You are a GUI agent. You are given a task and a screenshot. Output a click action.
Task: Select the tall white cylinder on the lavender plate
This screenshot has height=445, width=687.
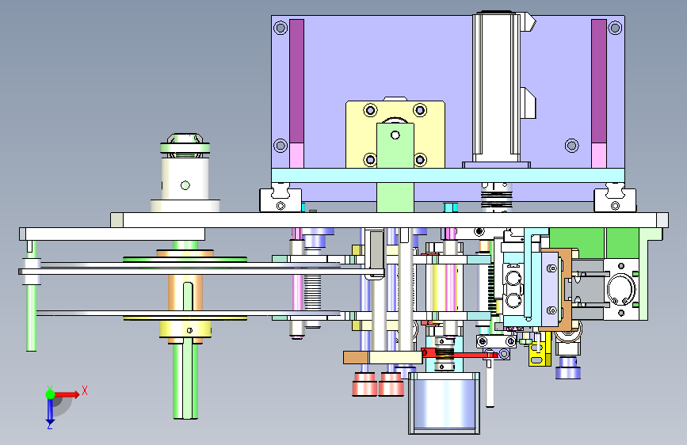point(496,88)
